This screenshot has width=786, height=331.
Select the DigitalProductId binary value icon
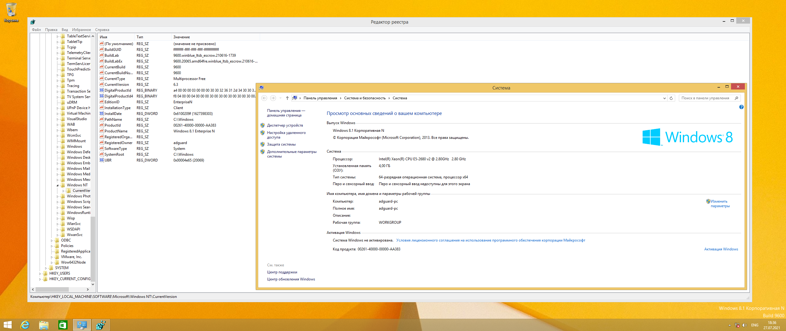[102, 90]
